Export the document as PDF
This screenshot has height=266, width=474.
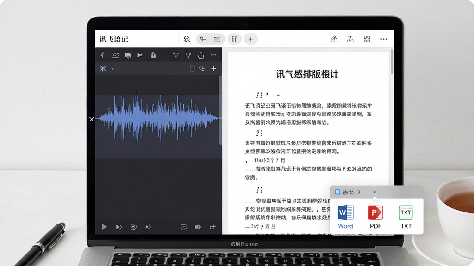[x=375, y=217]
